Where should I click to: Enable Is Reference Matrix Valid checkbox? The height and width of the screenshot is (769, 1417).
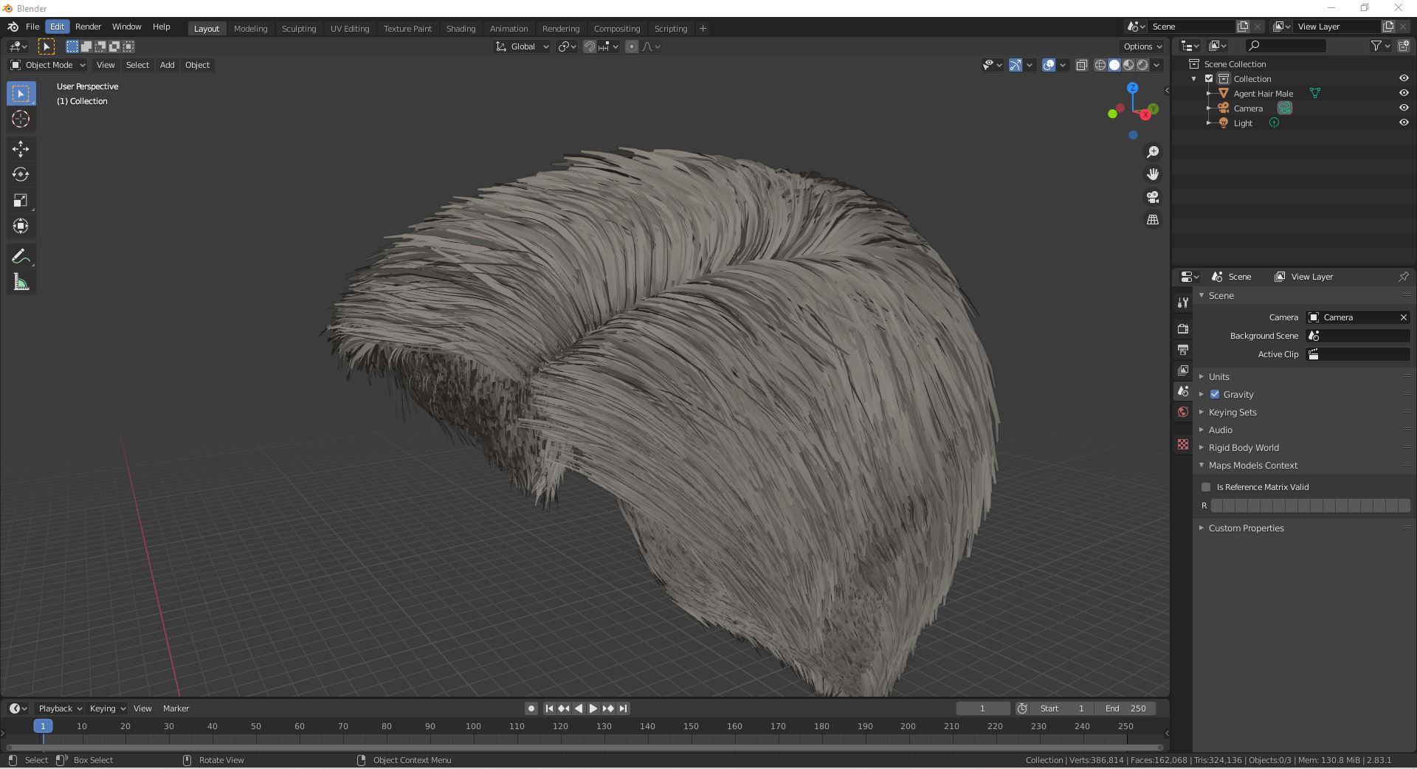coord(1206,487)
